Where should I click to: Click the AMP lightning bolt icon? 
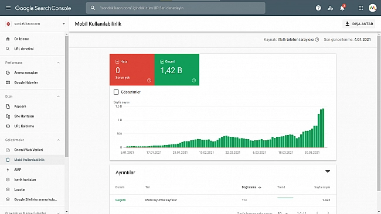coord(8,170)
